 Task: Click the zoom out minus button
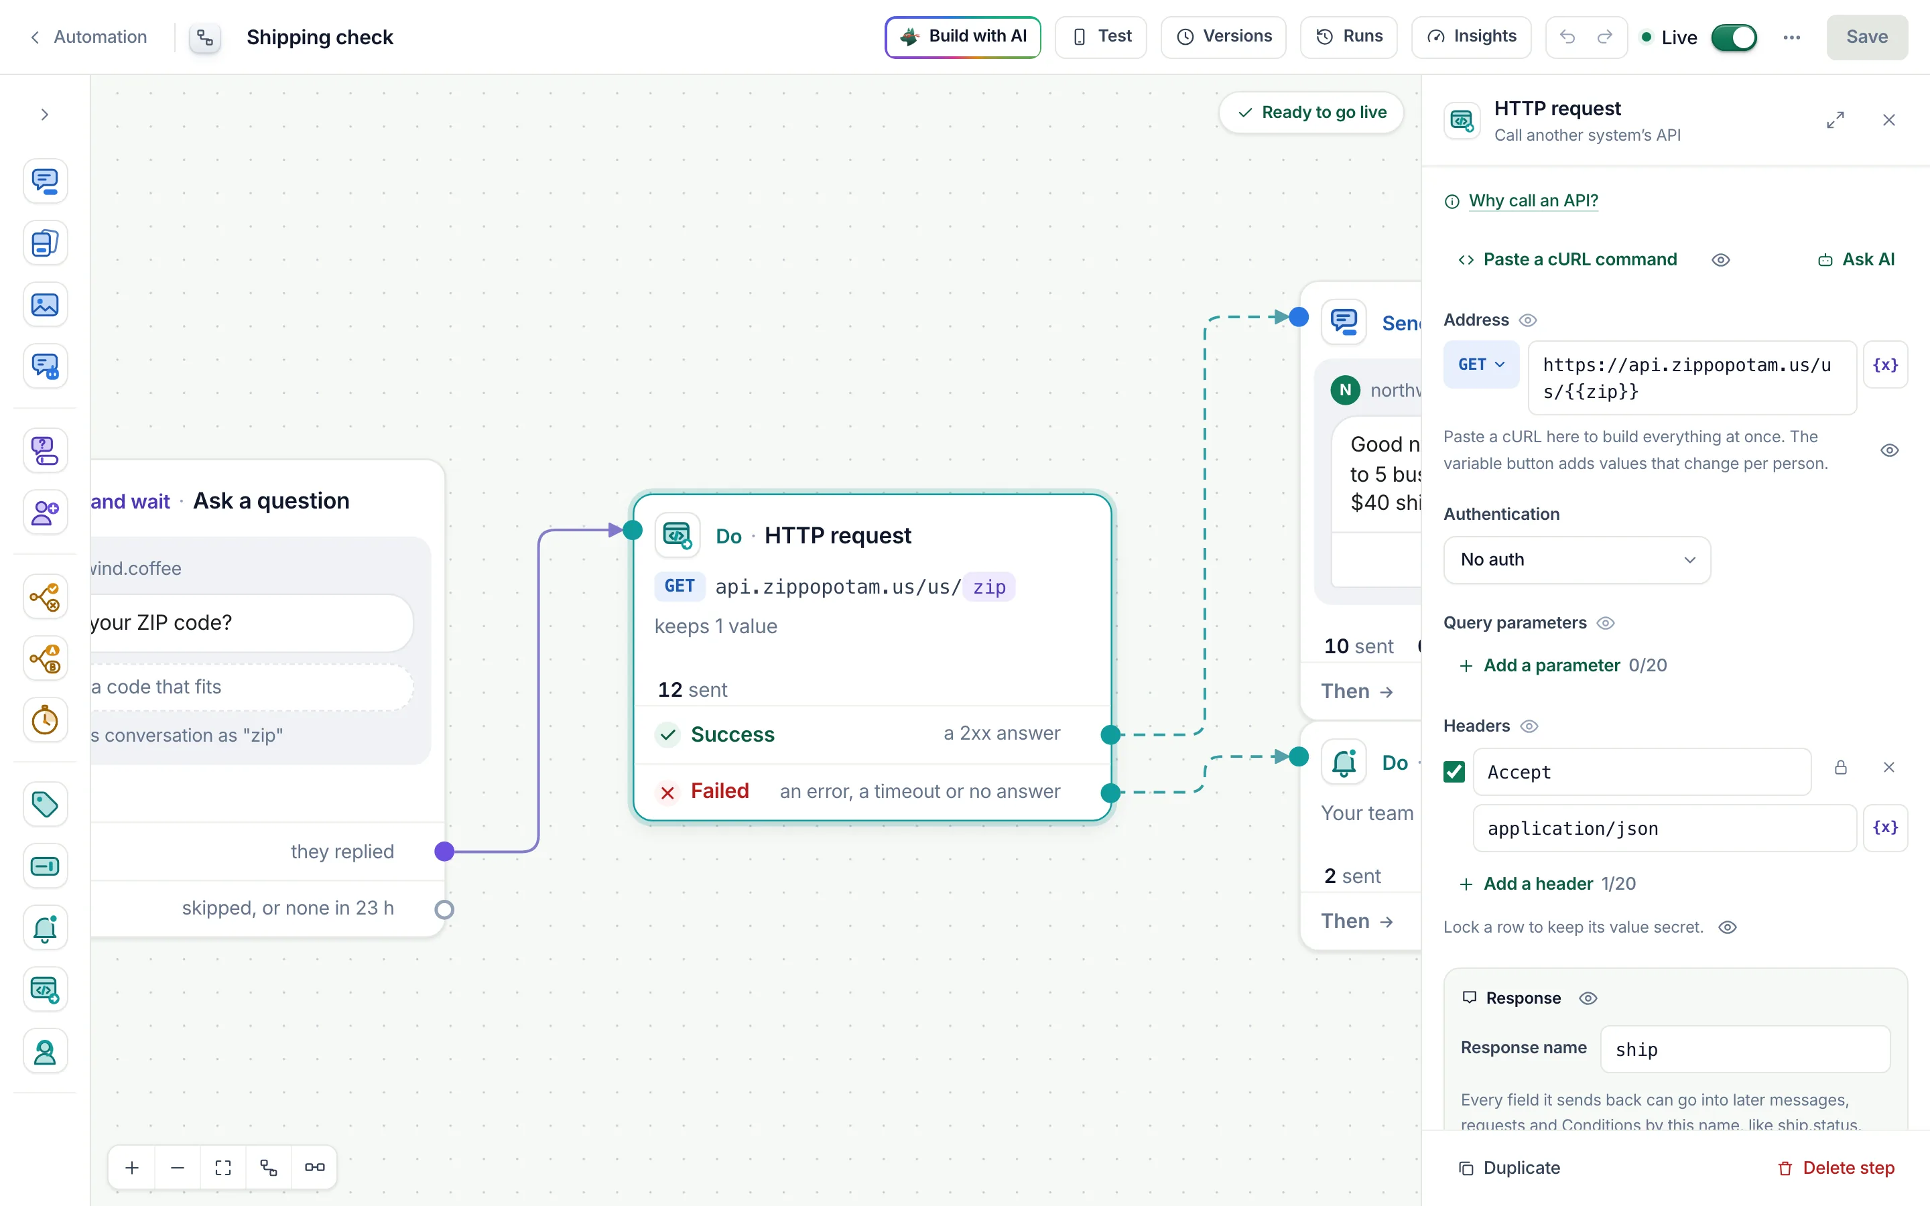click(178, 1168)
